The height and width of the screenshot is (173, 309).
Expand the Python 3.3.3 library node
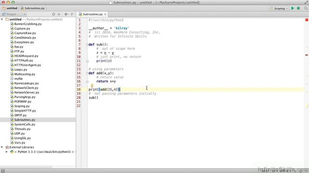coord(6,152)
